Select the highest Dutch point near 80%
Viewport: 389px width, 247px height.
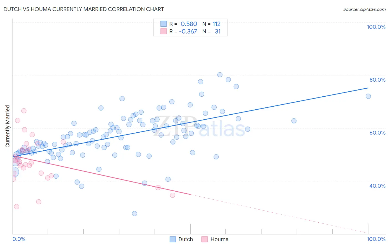pos(220,75)
